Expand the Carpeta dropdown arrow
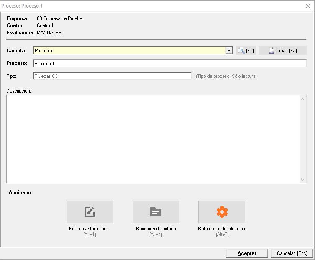Image resolution: width=315 pixels, height=260 pixels. click(x=229, y=51)
